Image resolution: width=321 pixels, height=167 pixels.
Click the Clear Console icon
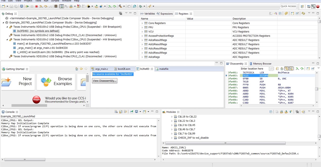pos(116,112)
